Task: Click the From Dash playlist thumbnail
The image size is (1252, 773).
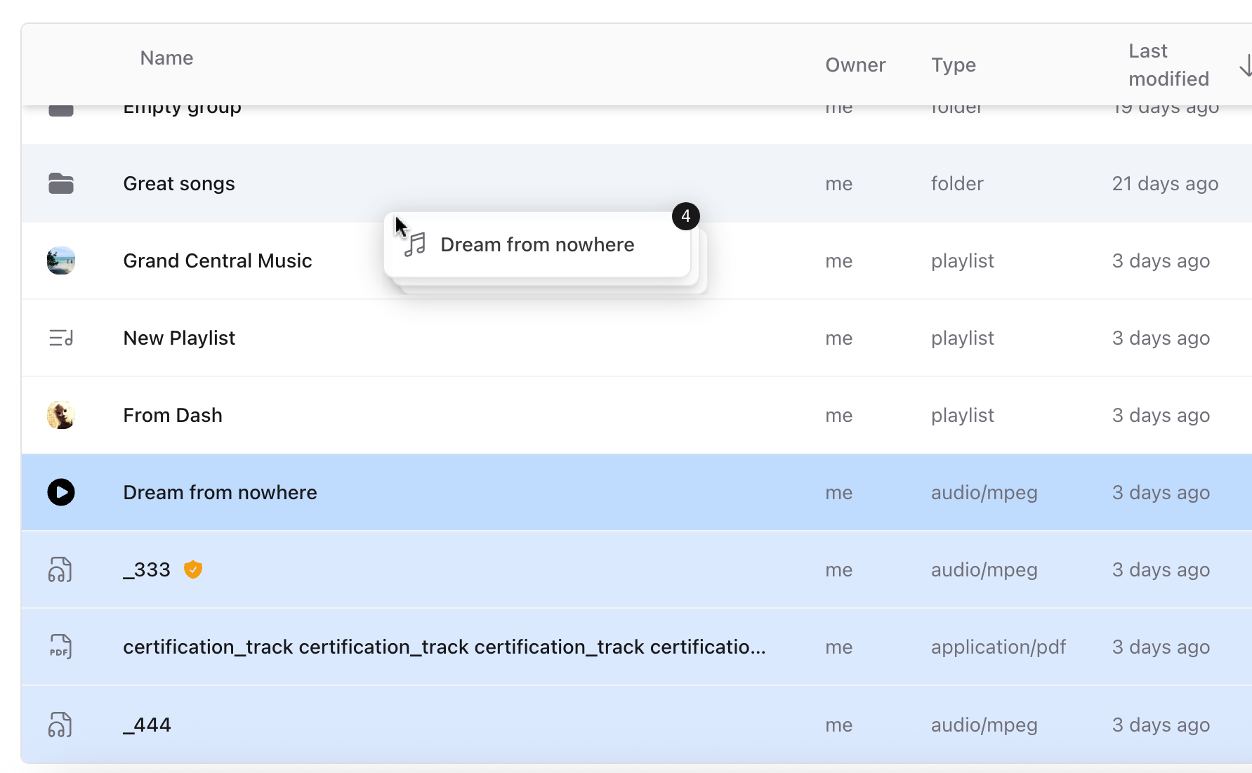Action: coord(61,415)
